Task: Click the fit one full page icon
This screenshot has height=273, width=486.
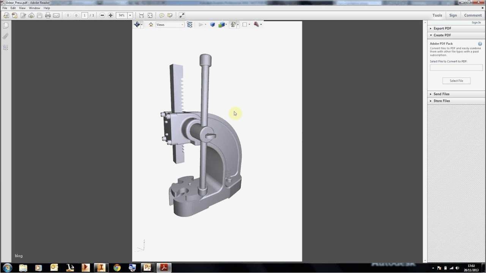Action: coord(150,16)
